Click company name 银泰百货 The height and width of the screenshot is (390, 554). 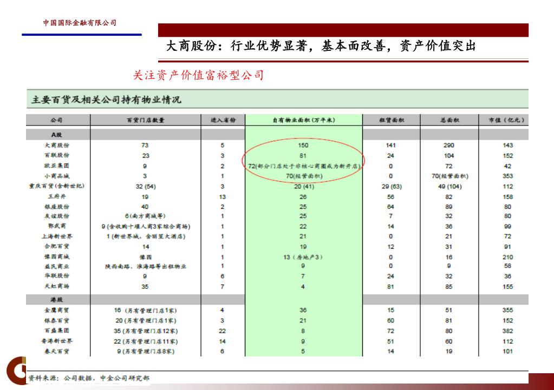point(56,320)
